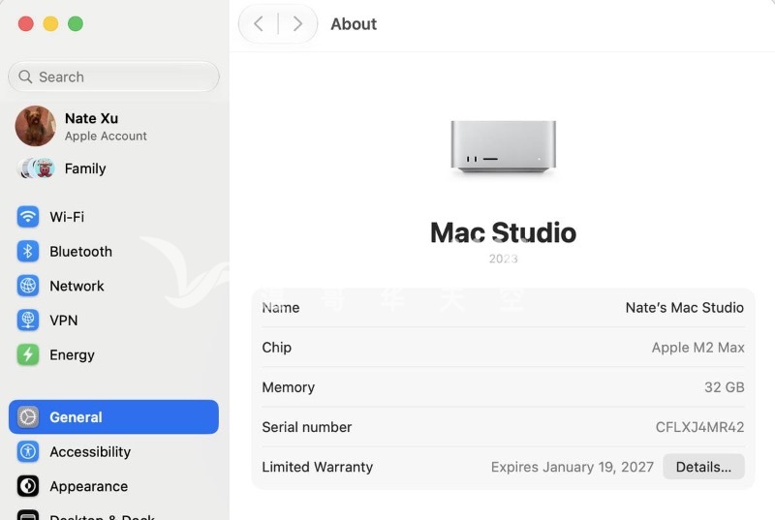Click the General gear icon
Image resolution: width=775 pixels, height=520 pixels.
click(28, 417)
